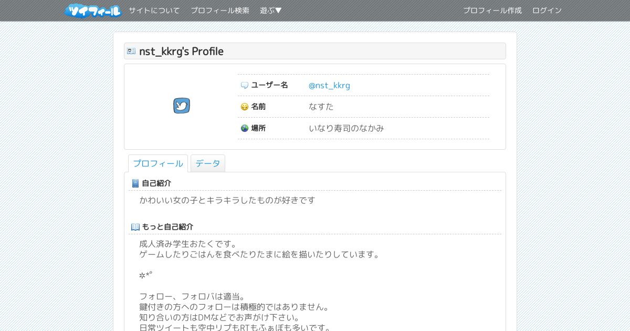Open プロフィール検索 in the navigation
The height and width of the screenshot is (331, 630).
220,11
